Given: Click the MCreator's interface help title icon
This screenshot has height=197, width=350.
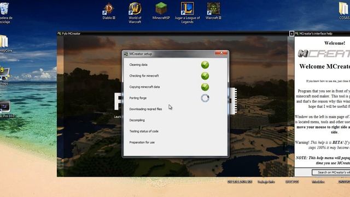Looking at the screenshot, I should point(297,33).
